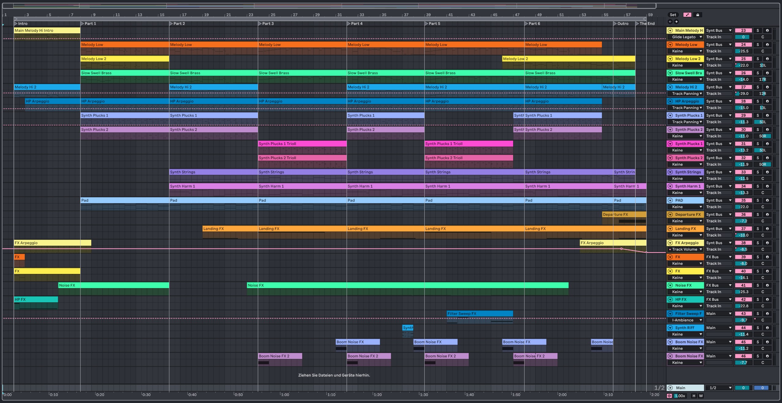
Task: Click Departure FX volume slider -7.2
Action: click(743, 221)
